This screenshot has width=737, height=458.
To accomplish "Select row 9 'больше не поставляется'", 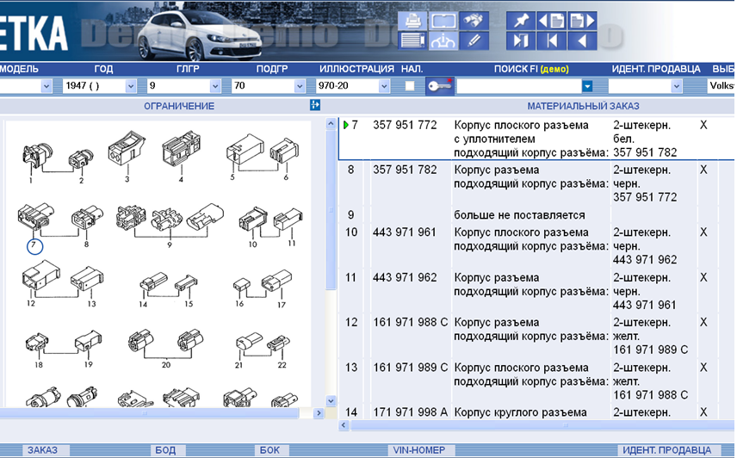I will [x=519, y=215].
